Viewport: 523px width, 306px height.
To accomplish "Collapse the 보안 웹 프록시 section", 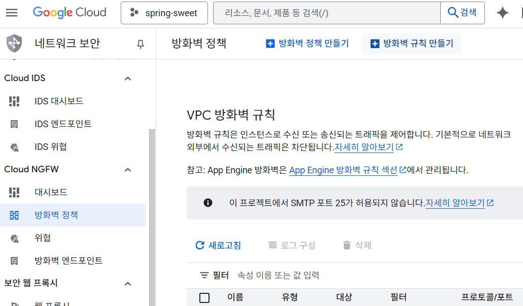I will (x=128, y=284).
